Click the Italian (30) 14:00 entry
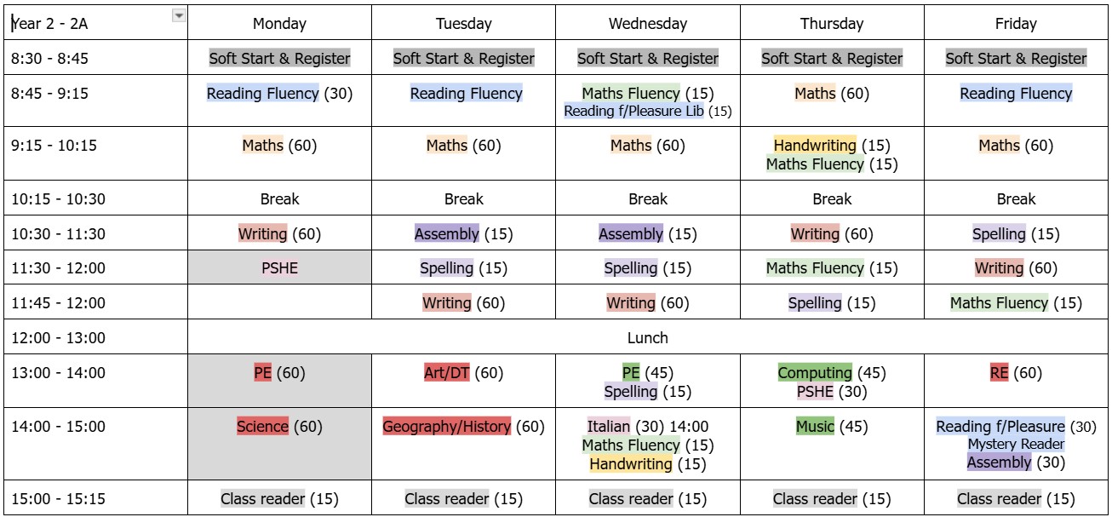 click(x=647, y=427)
